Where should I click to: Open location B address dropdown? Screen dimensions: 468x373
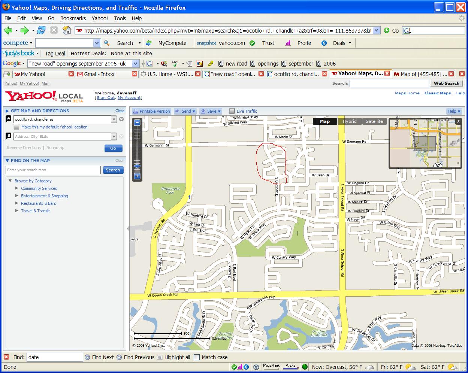[x=114, y=137]
